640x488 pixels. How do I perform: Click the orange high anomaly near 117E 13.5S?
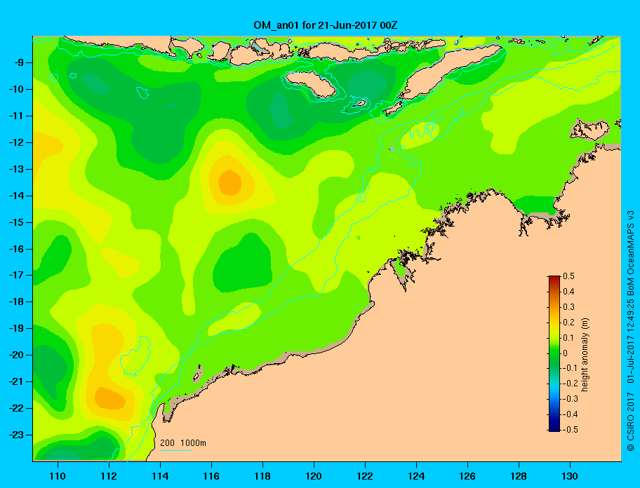229,182
